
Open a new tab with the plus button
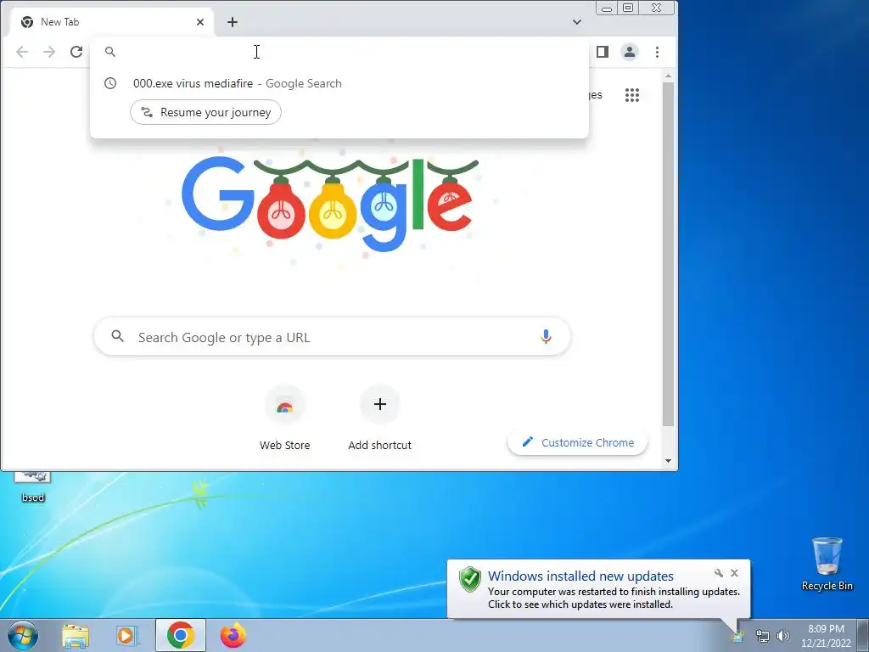coord(233,22)
